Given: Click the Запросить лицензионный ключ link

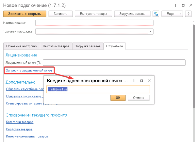Looking at the screenshot, I should (29, 70).
